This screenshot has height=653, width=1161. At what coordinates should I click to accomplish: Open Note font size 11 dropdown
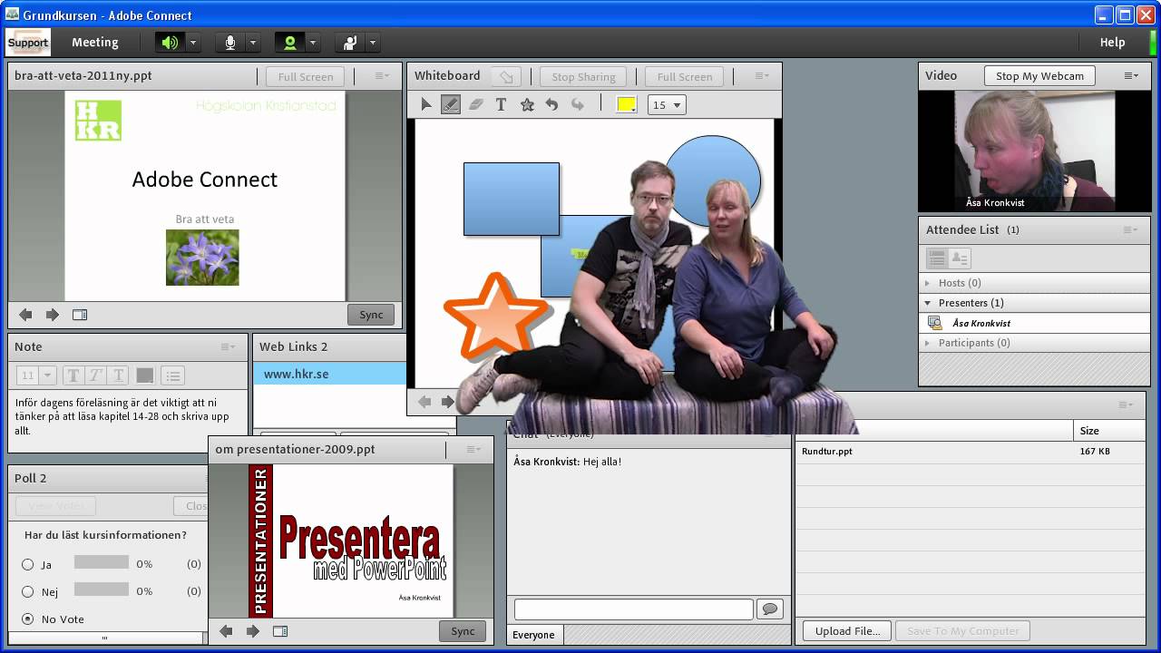click(37, 375)
